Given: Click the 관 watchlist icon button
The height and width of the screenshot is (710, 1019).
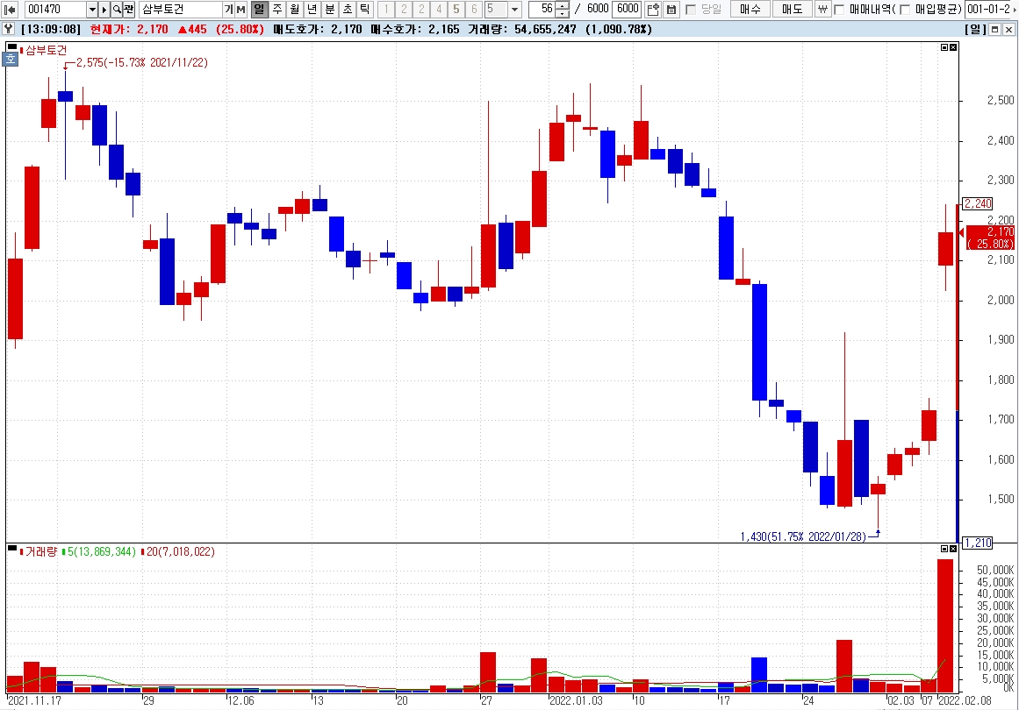Looking at the screenshot, I should point(129,9).
